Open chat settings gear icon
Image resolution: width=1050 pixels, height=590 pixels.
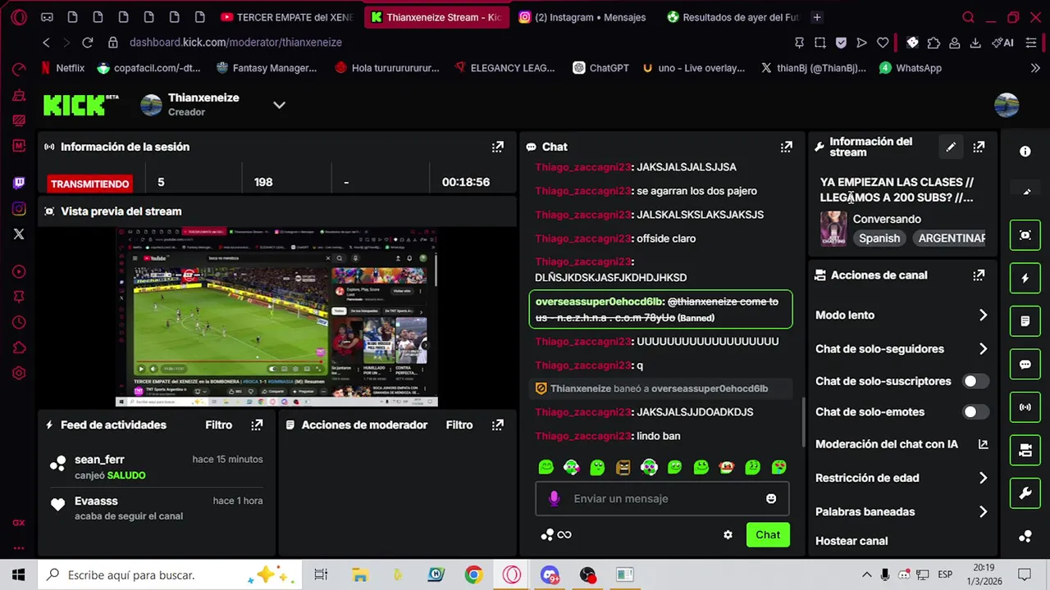728,535
